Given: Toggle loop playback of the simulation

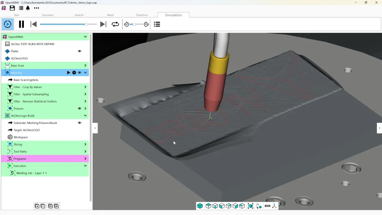Looking at the screenshot, I should (x=115, y=24).
